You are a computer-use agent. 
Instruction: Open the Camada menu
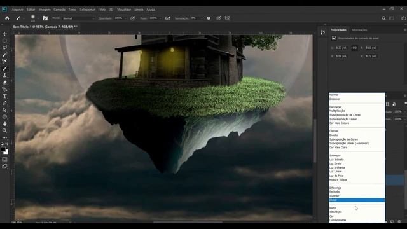coord(59,10)
